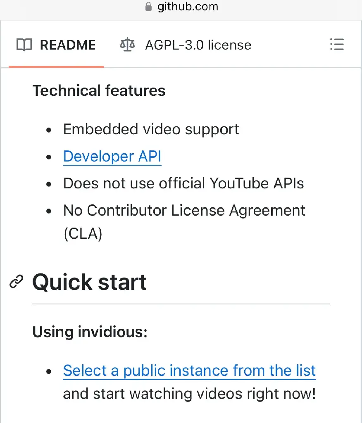The image size is (362, 423).
Task: Click the balance scale license icon
Action: click(x=127, y=45)
